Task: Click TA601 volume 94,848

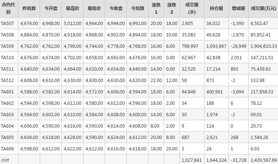Action: (189, 92)
